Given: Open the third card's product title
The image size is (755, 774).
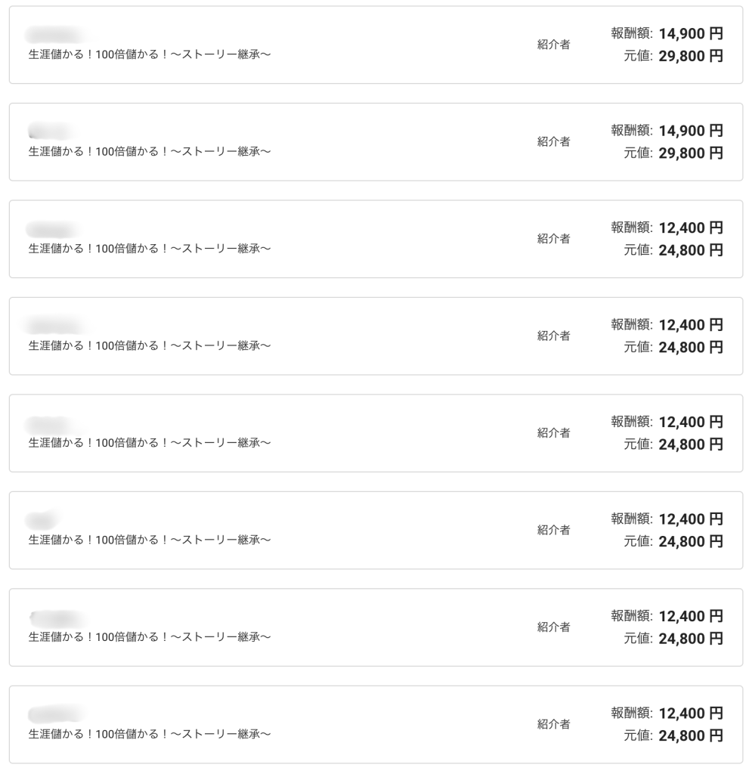Looking at the screenshot, I should pyautogui.click(x=150, y=249).
